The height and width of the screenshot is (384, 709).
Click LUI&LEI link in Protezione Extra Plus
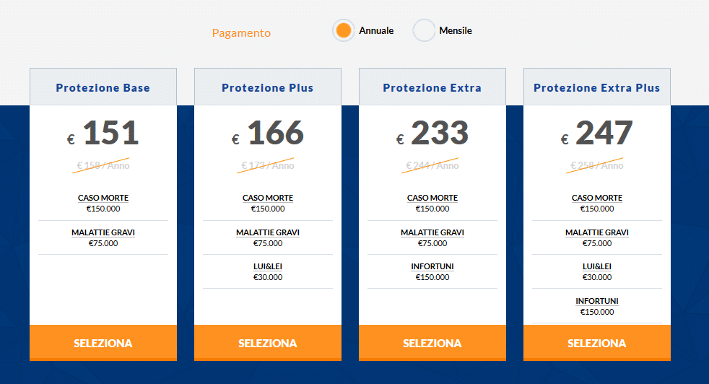[597, 266]
